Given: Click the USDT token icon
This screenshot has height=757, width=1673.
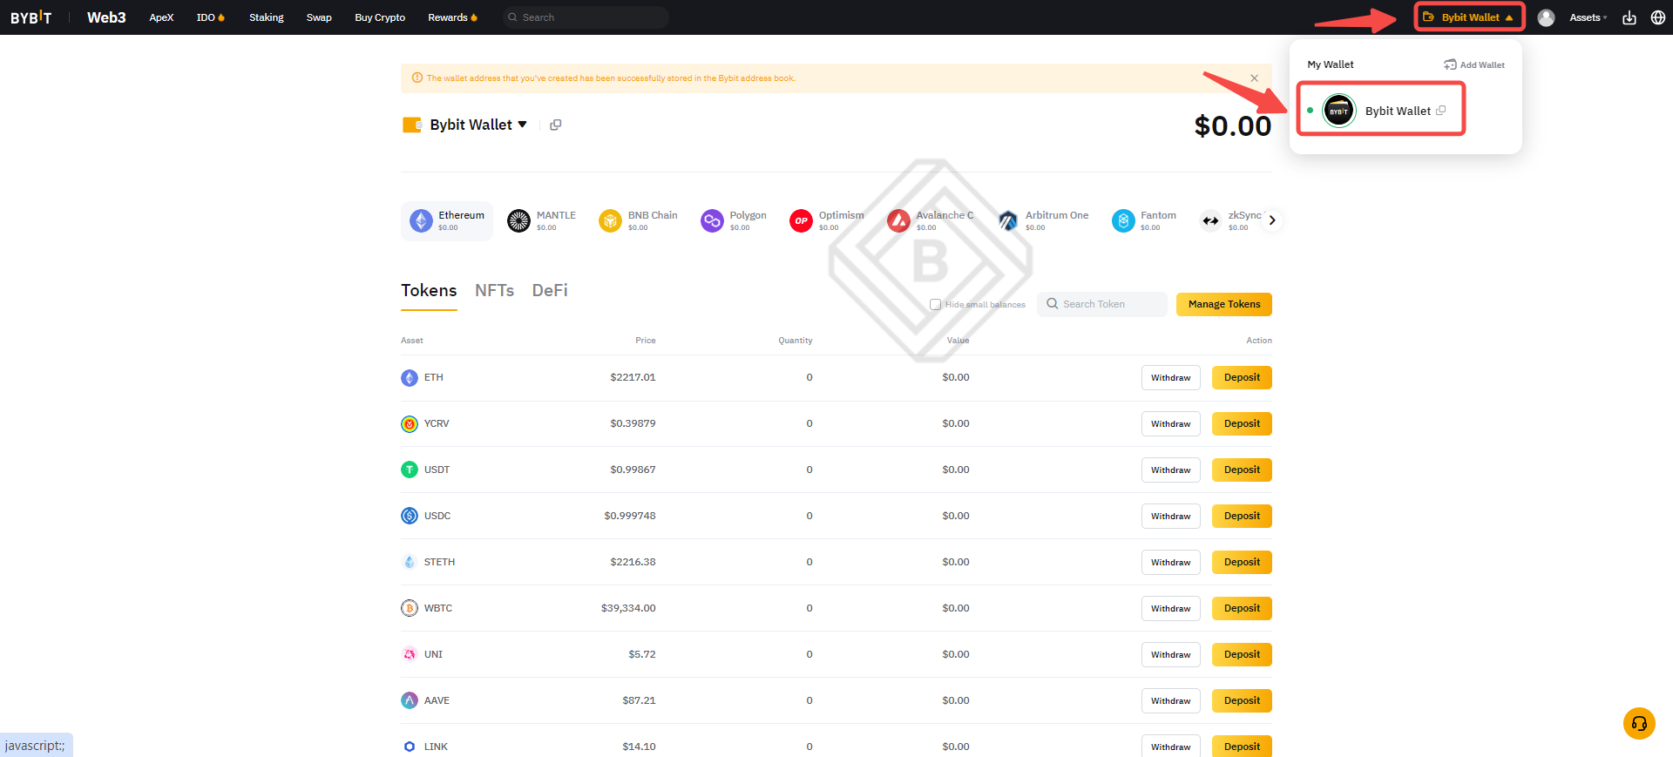Looking at the screenshot, I should [410, 470].
